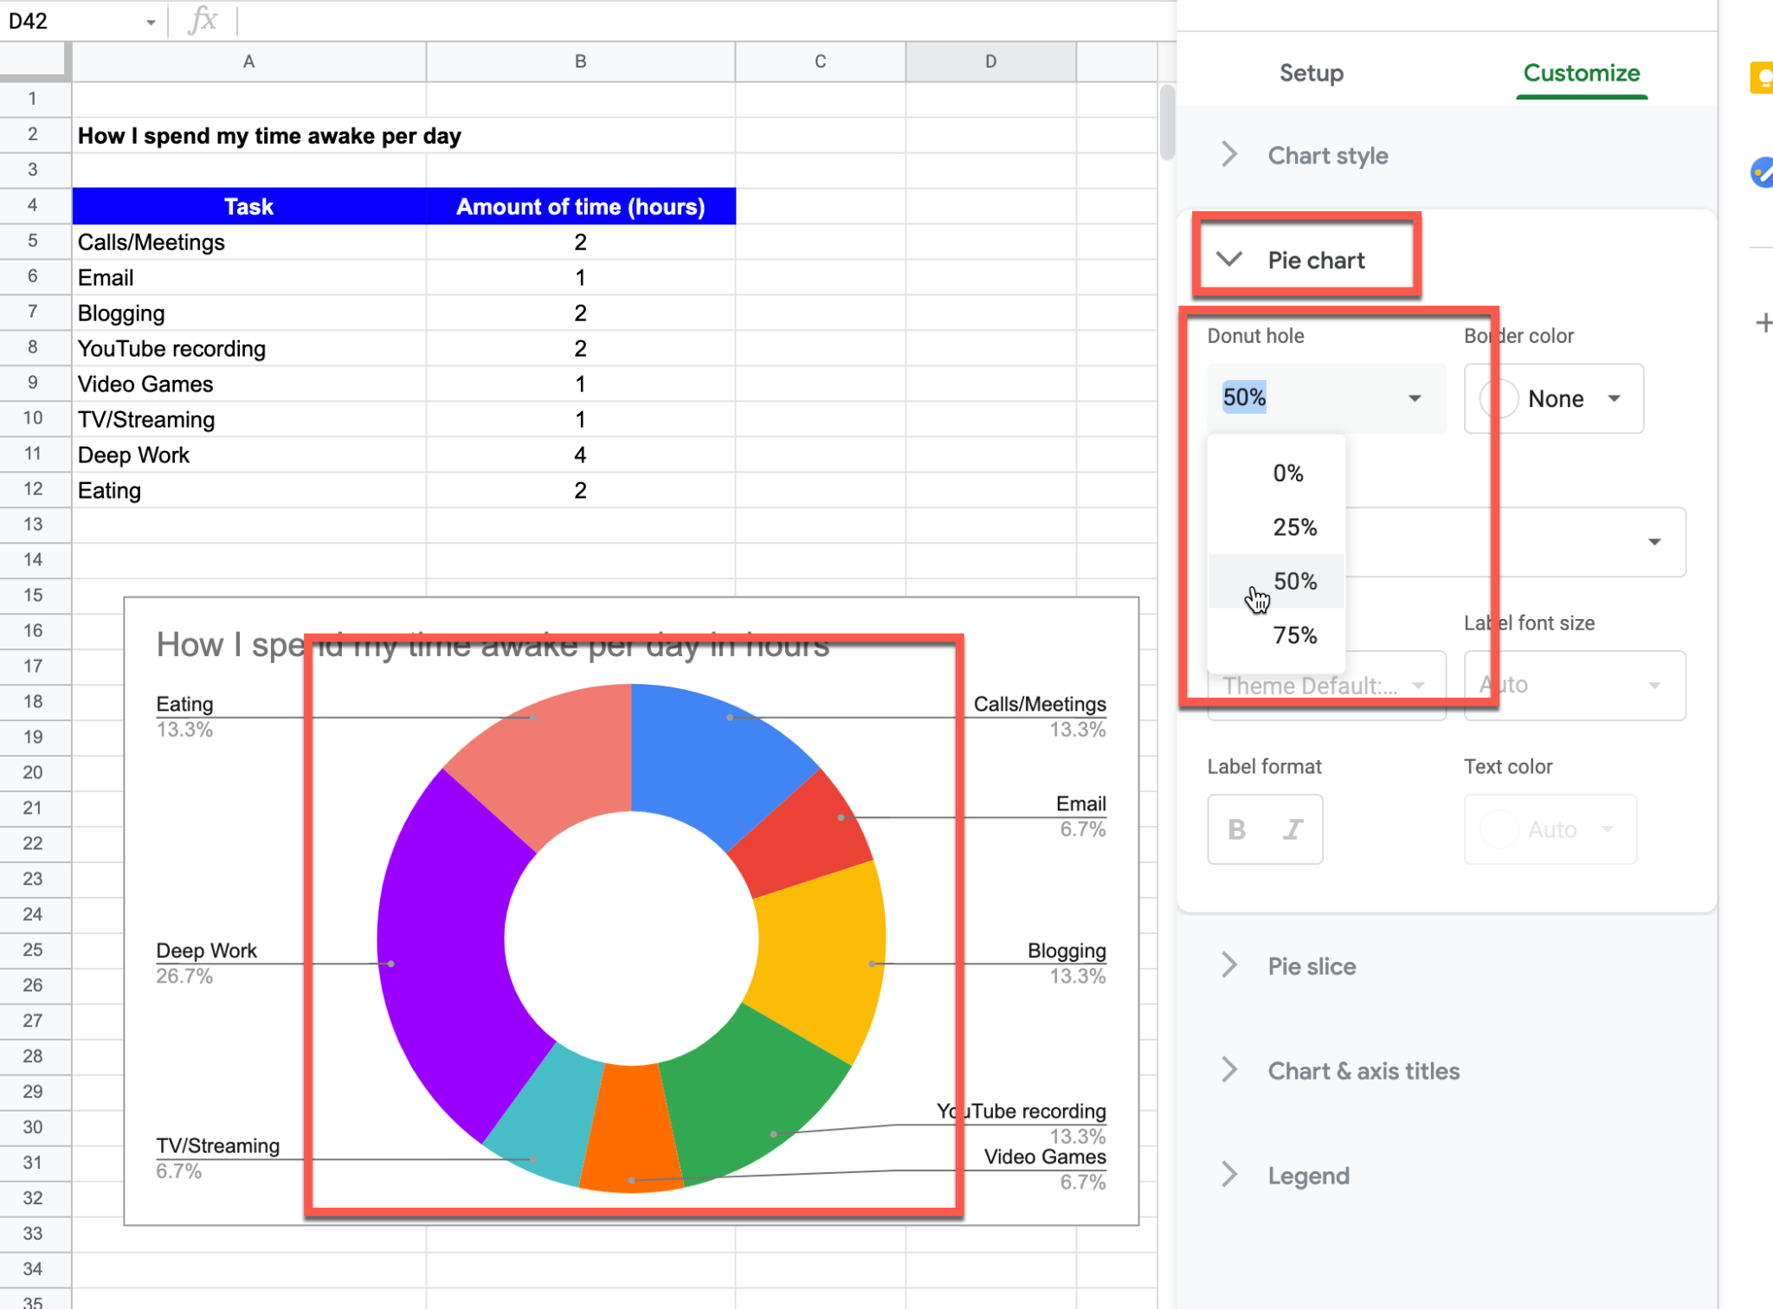Select column D header

990,61
